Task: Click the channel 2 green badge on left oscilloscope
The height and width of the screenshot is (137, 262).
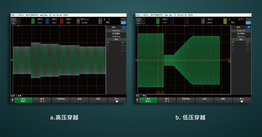Action: tap(33, 21)
